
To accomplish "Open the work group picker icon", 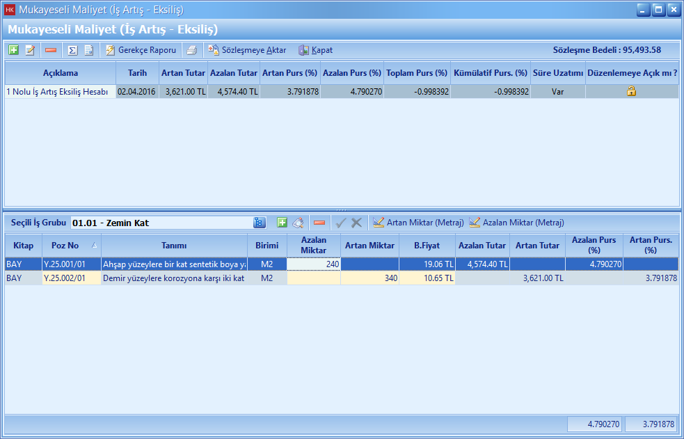I will (x=260, y=223).
